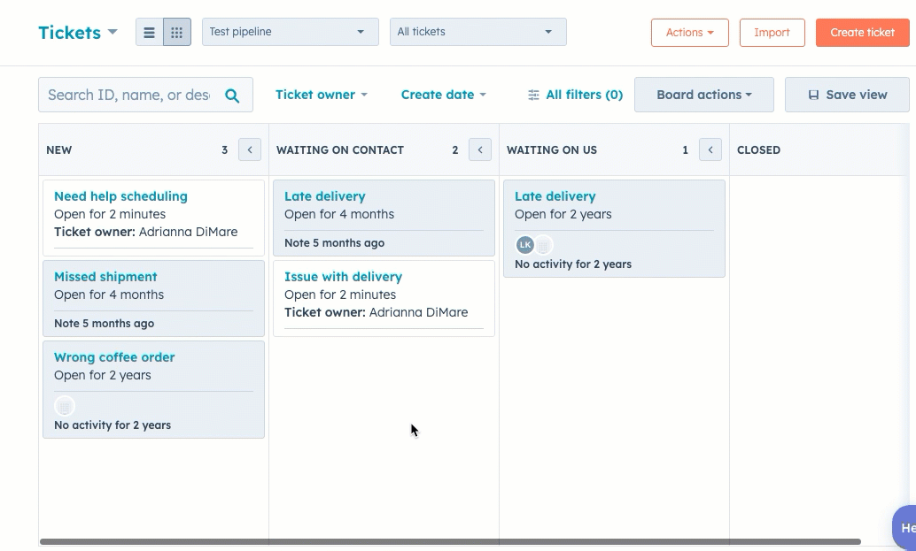Click 'Note 5 months ago' on Missed shipment
Screen dimensions: 916x551
point(104,324)
